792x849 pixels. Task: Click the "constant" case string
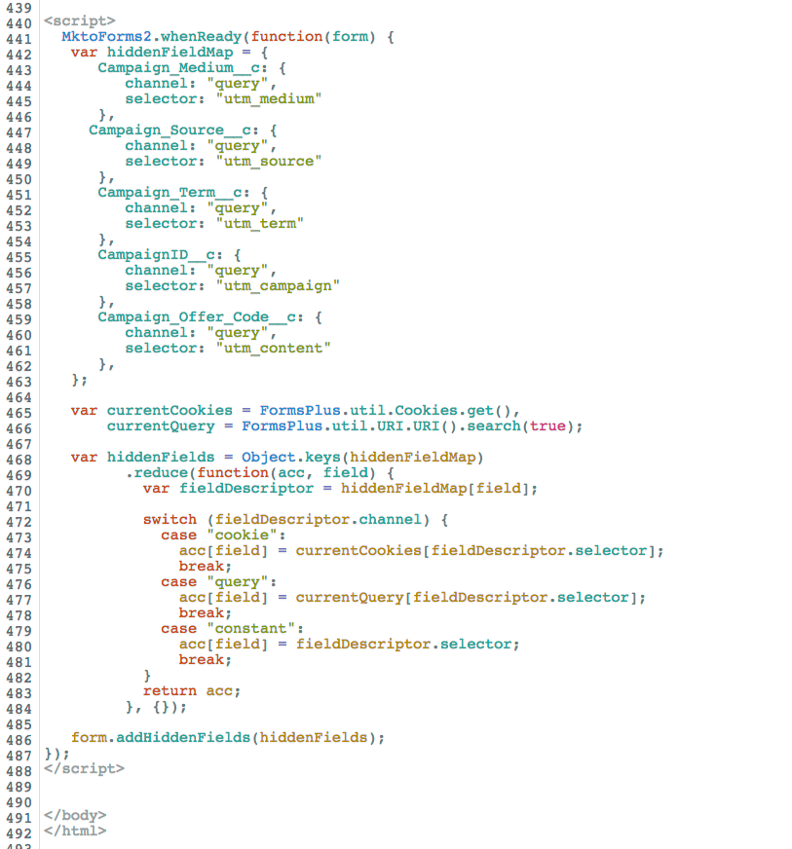250,629
